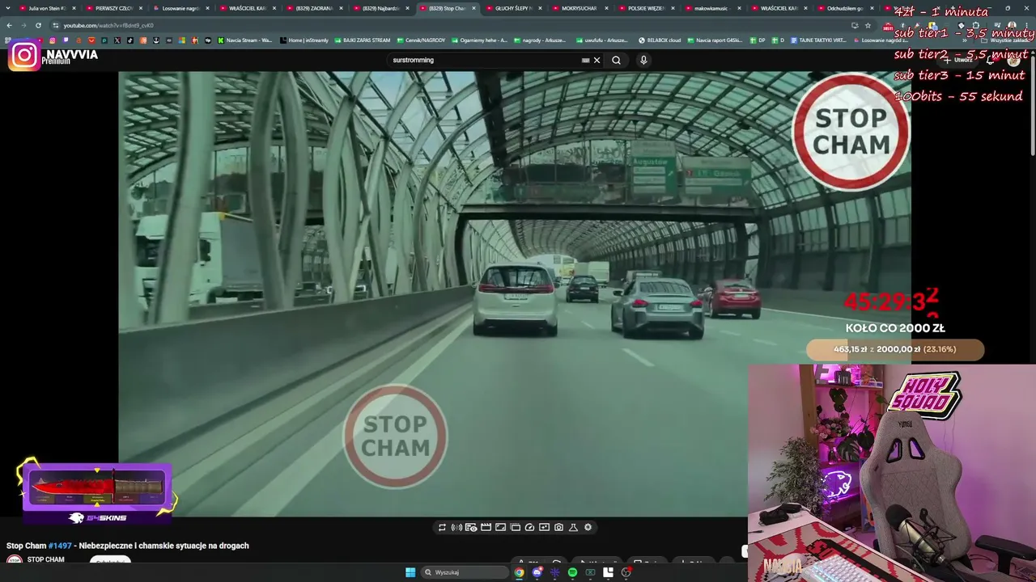Open Google Chrome from the taskbar

(519, 572)
